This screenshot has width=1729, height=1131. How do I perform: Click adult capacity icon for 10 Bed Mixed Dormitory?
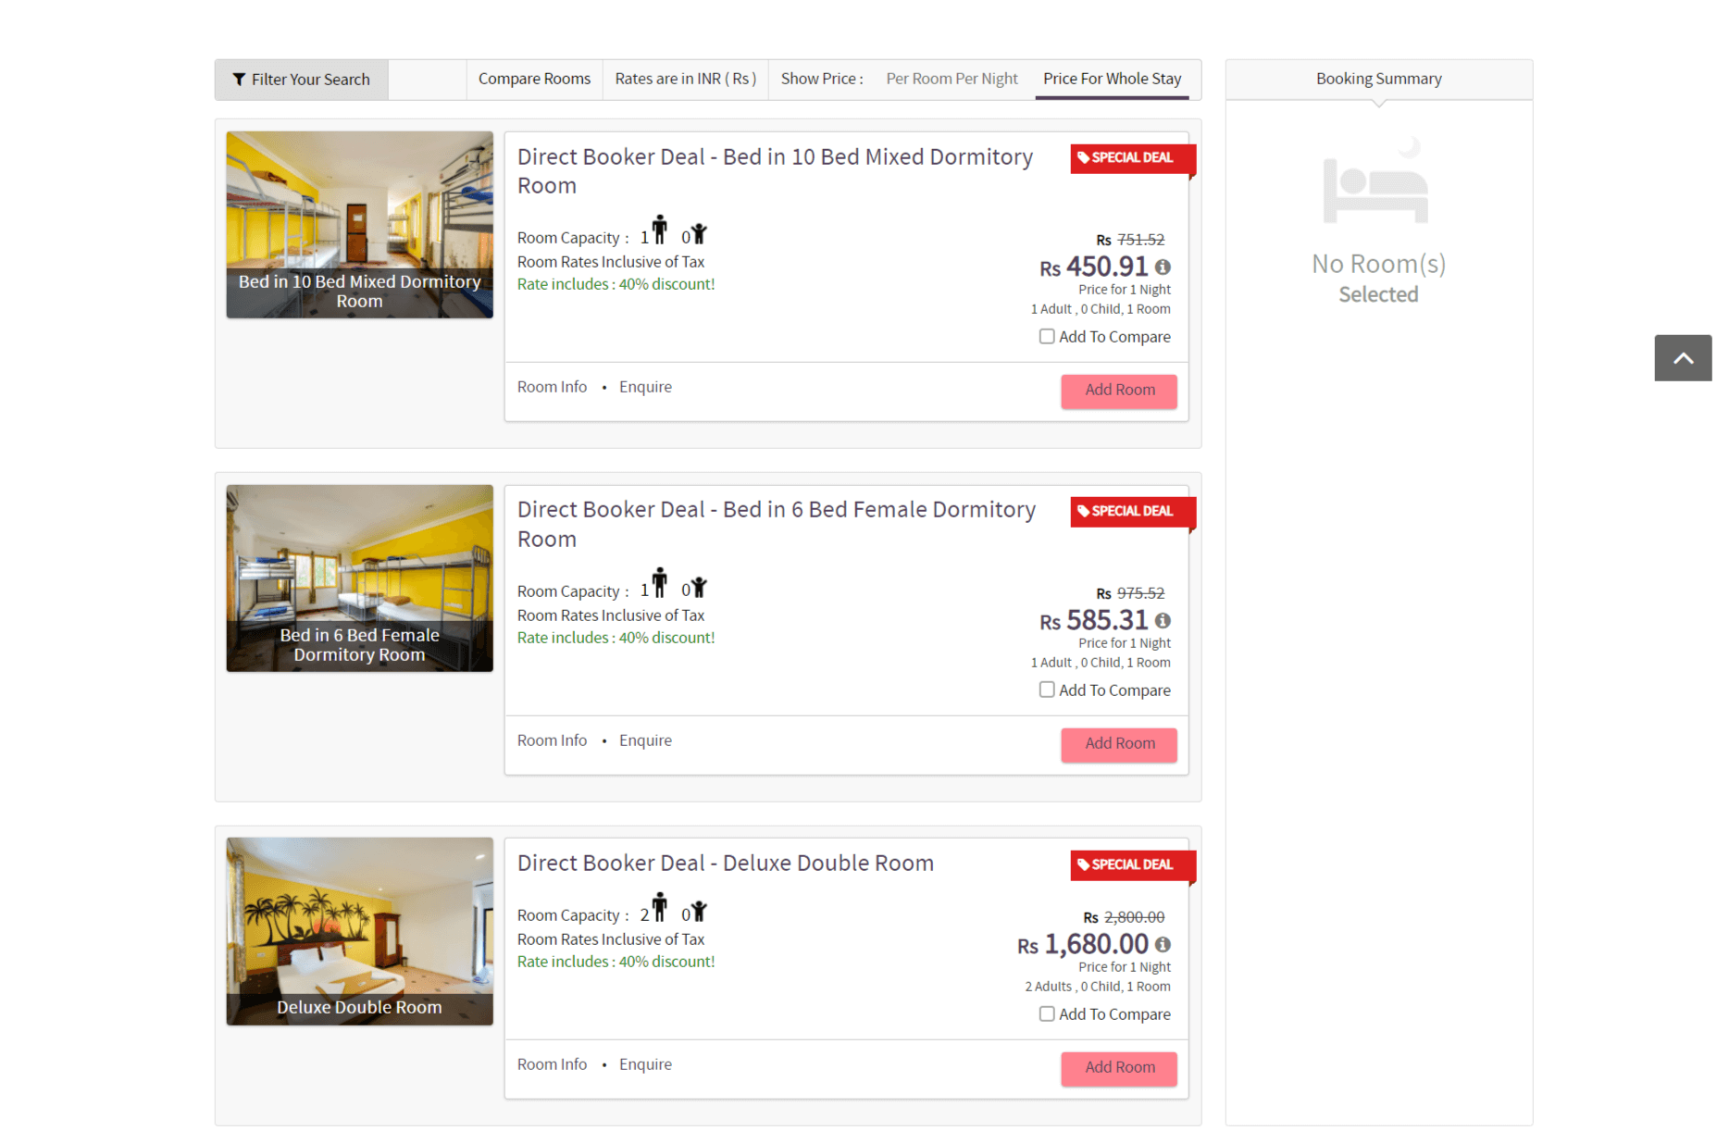click(x=659, y=230)
